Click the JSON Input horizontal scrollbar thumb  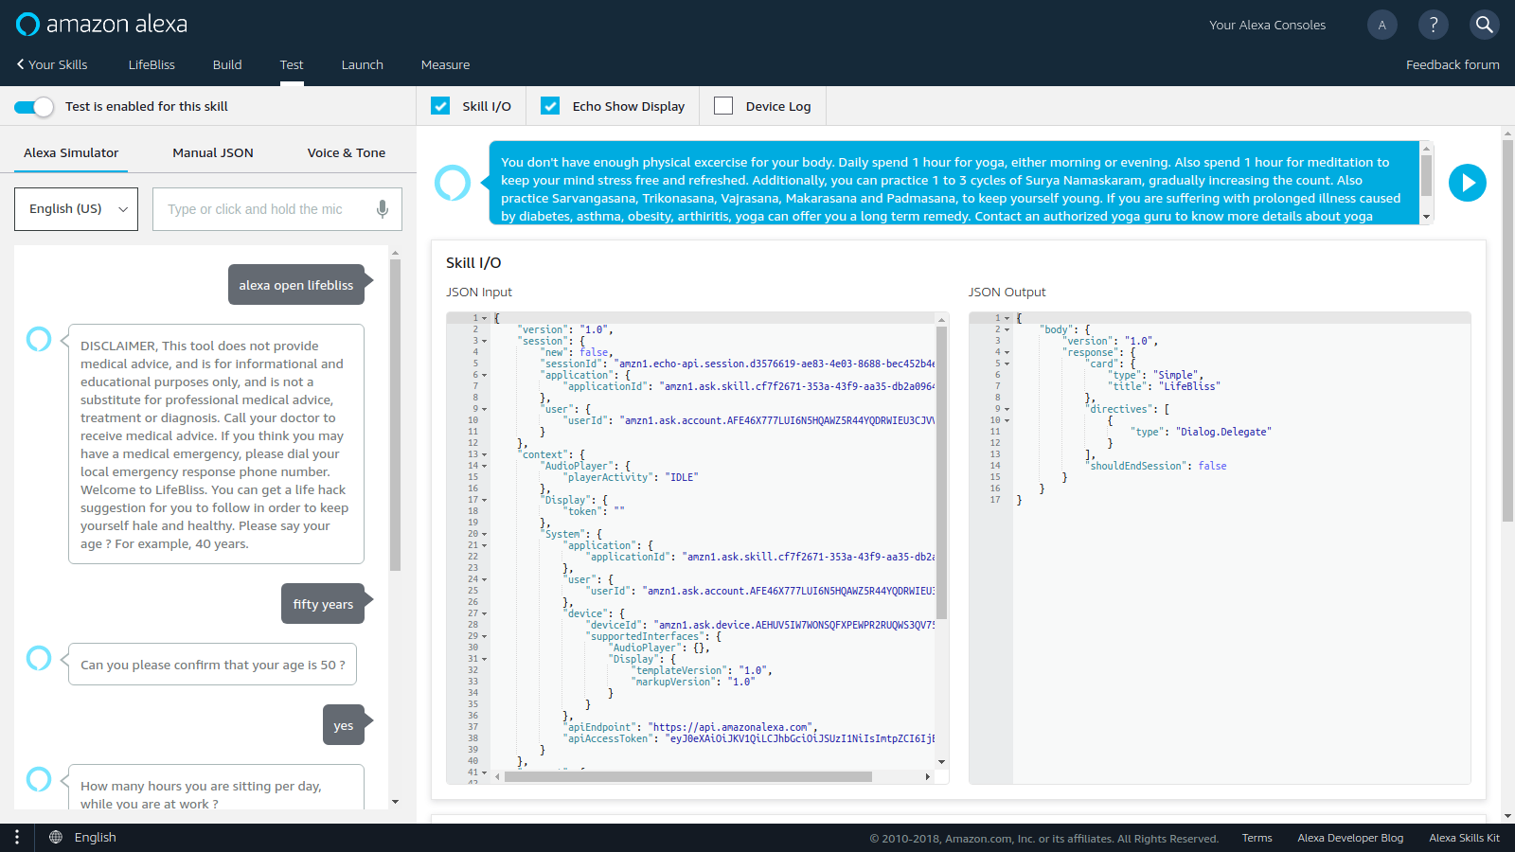(x=688, y=777)
